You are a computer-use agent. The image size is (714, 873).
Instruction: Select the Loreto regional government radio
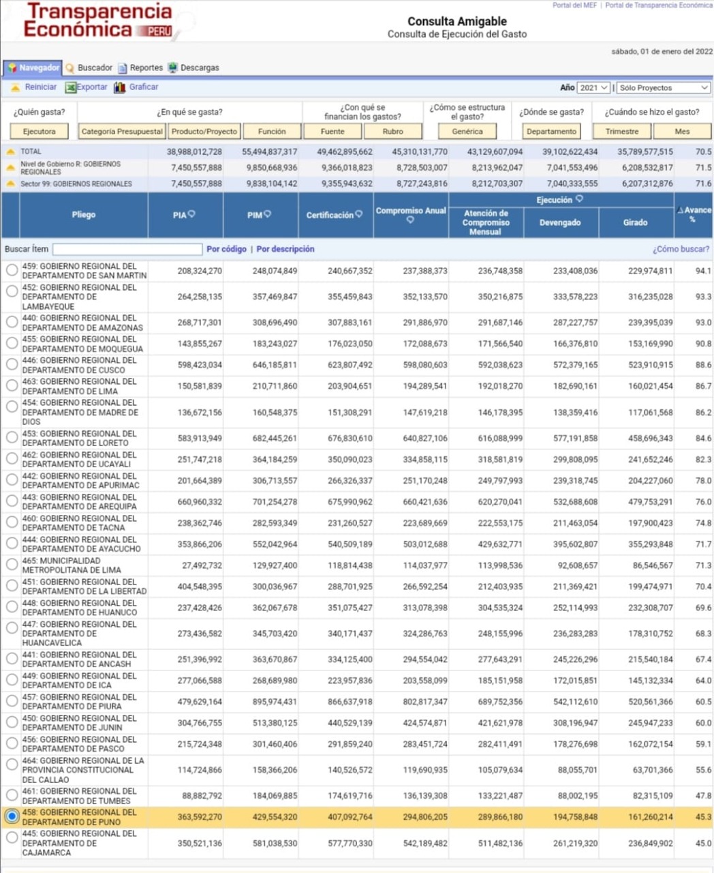coord(12,438)
